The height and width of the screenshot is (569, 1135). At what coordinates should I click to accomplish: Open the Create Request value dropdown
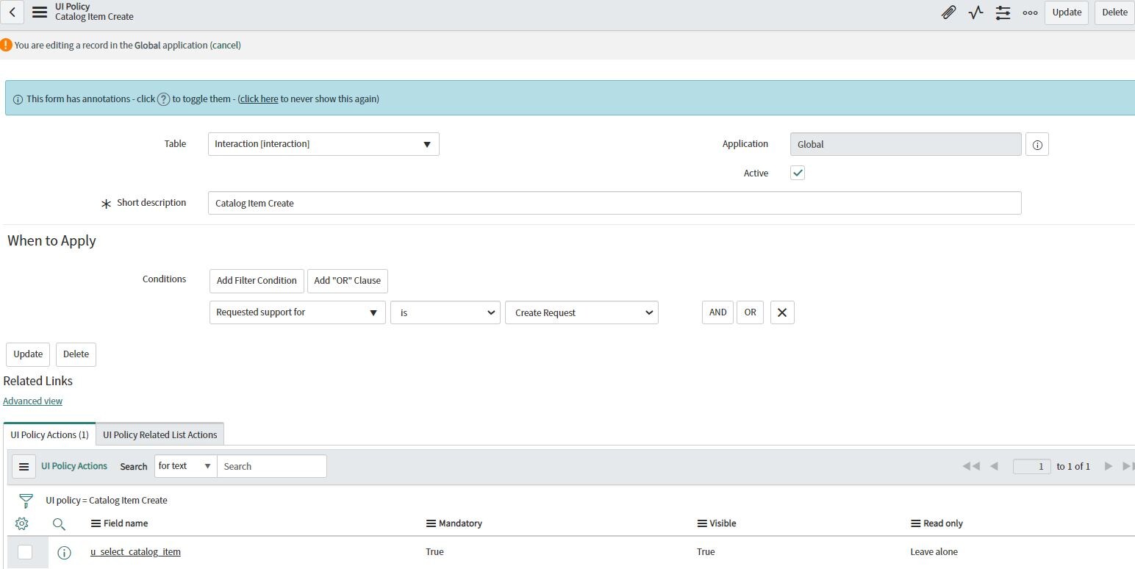tap(581, 312)
